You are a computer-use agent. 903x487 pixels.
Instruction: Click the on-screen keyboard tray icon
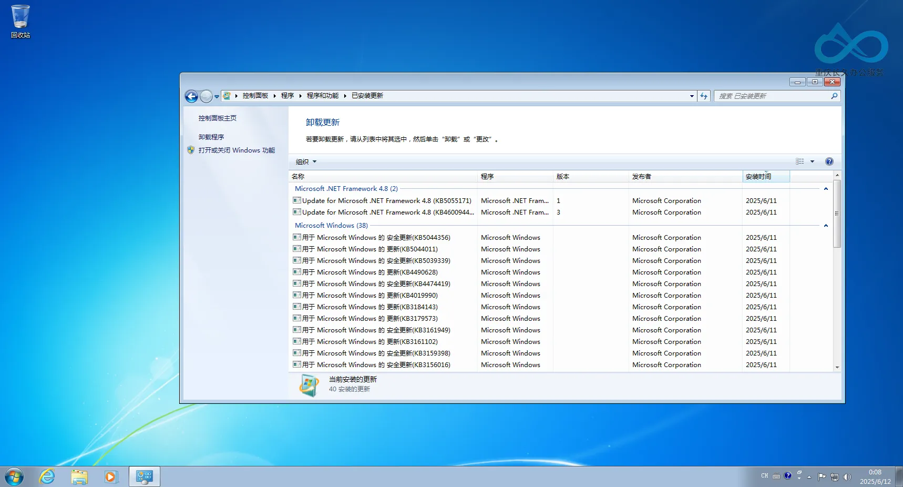pos(776,476)
